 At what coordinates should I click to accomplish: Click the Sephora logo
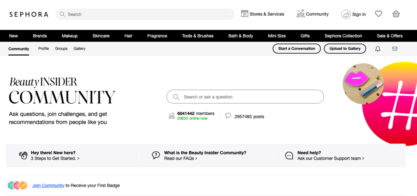pyautogui.click(x=29, y=14)
